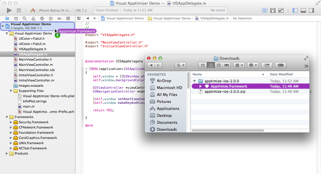Go back in the Finder Downloads window
The image size is (321, 174).
tap(151, 65)
